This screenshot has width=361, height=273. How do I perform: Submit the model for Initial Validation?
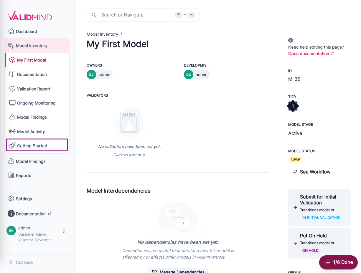[319, 207]
